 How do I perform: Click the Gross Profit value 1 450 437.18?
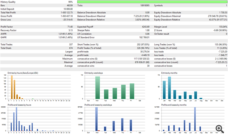(67, 16)
